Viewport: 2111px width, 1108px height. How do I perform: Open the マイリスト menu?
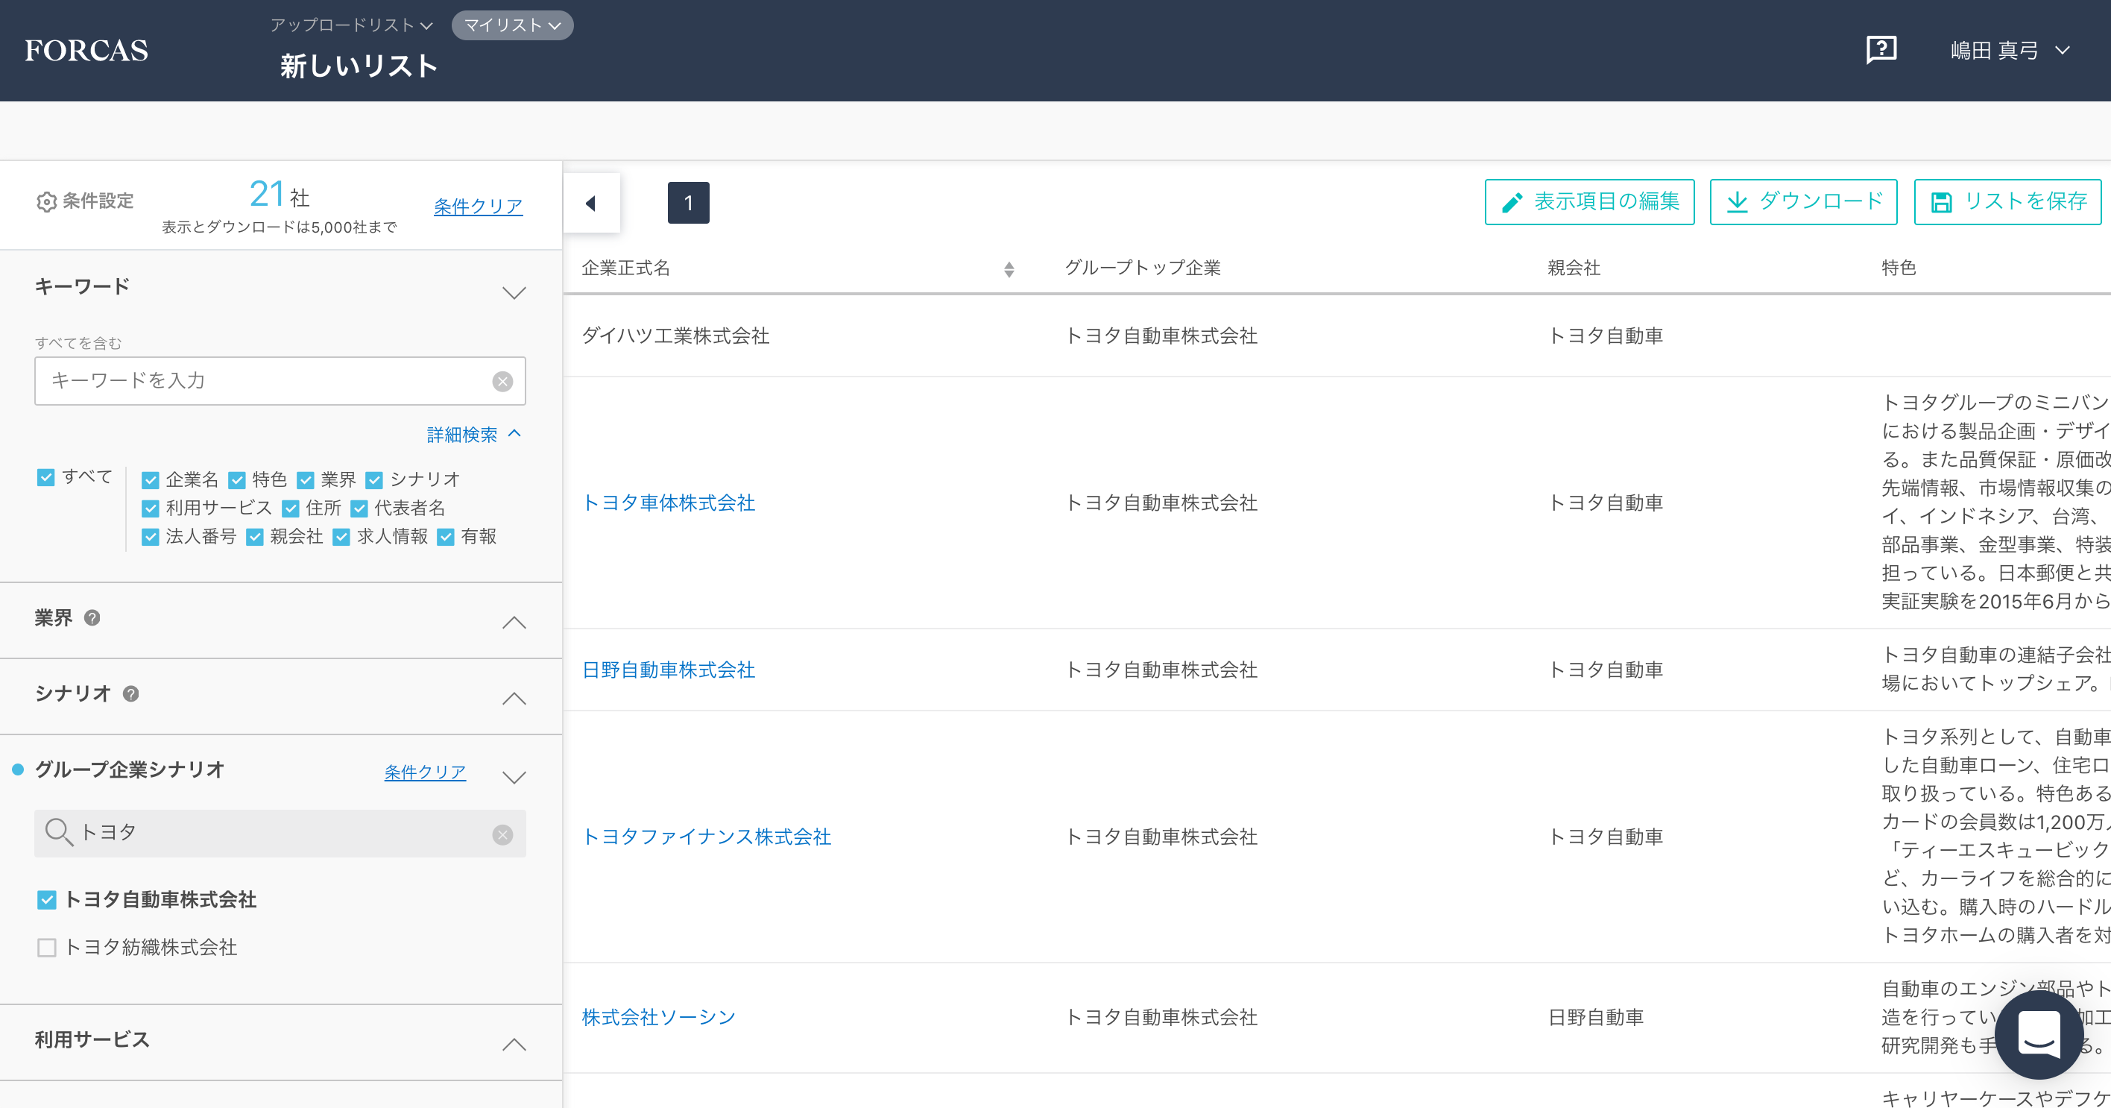(x=512, y=25)
